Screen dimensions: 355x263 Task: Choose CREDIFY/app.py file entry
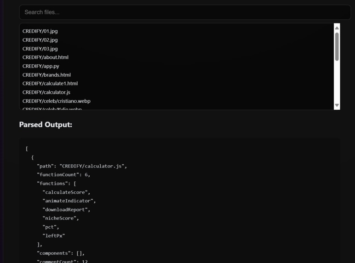click(x=41, y=66)
